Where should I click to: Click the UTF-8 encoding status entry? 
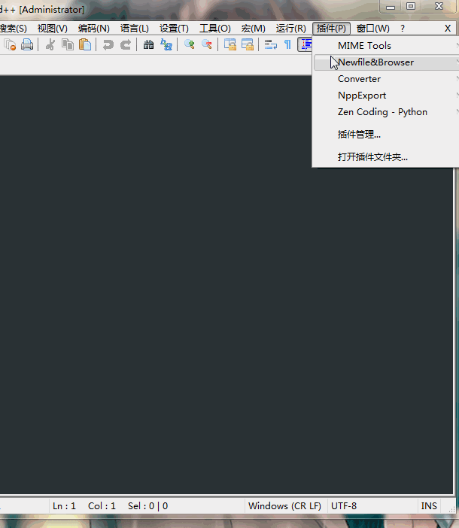pos(344,505)
